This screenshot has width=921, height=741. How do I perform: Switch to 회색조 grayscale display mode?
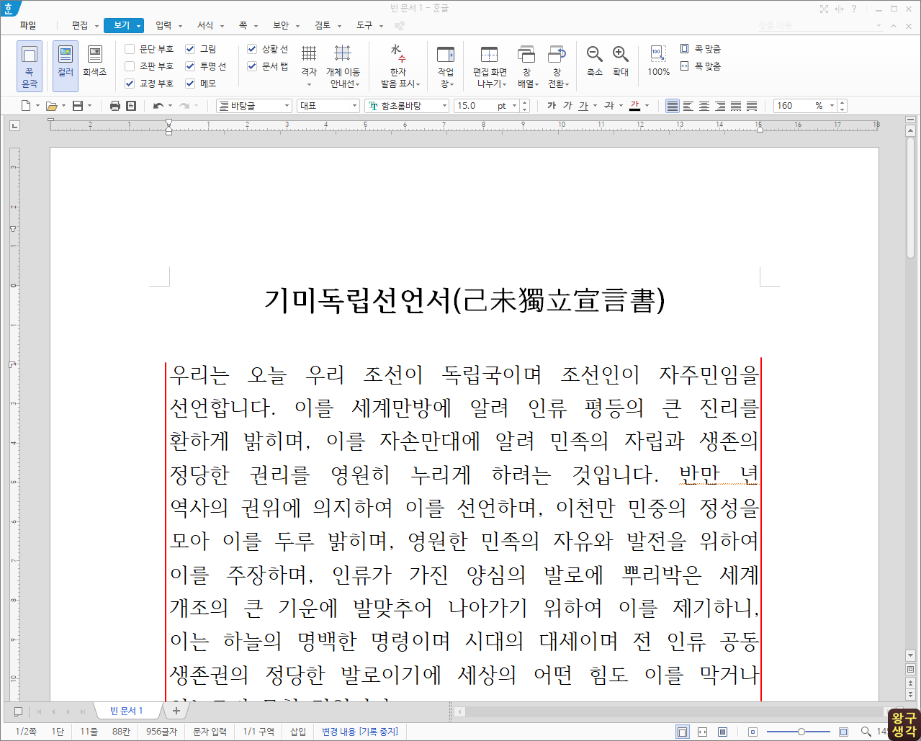coord(94,62)
